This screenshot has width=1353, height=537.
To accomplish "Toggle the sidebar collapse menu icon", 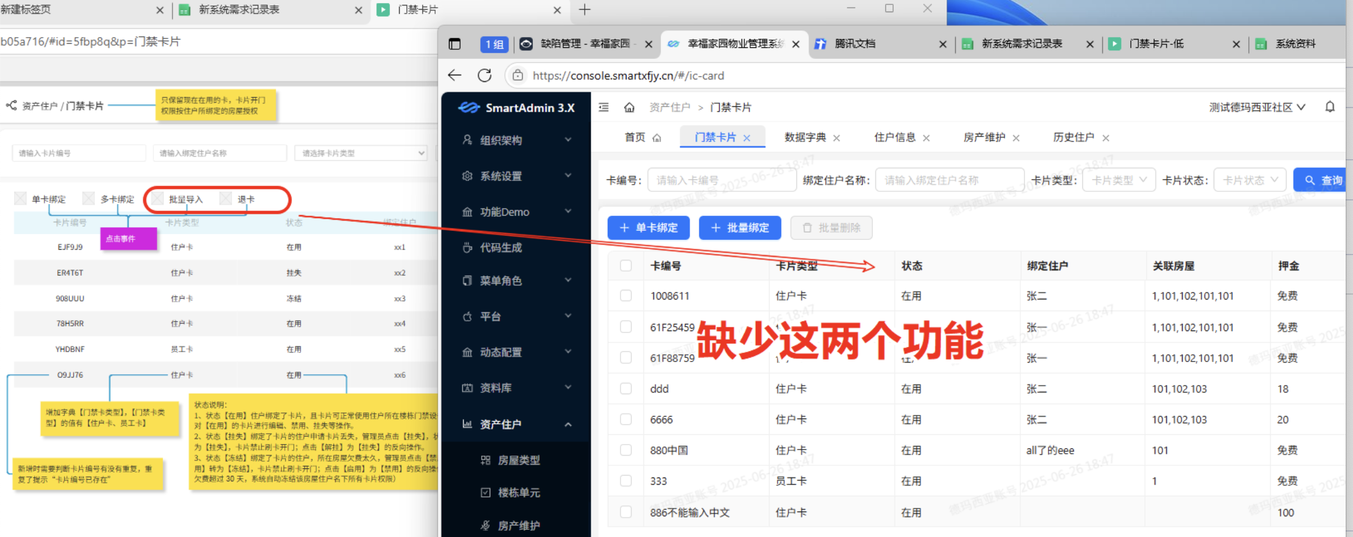I will tap(603, 108).
